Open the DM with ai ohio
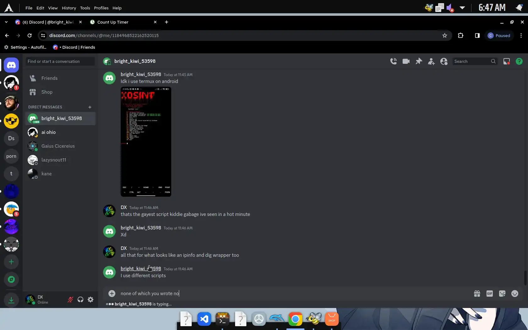The image size is (528, 330). (60, 132)
